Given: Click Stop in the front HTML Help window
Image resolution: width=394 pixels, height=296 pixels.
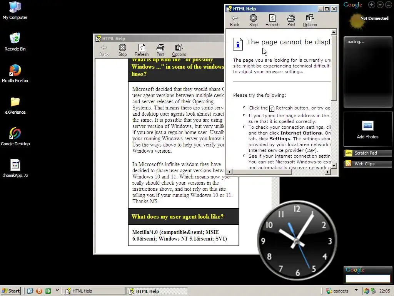Looking at the screenshot, I should pyautogui.click(x=253, y=21).
